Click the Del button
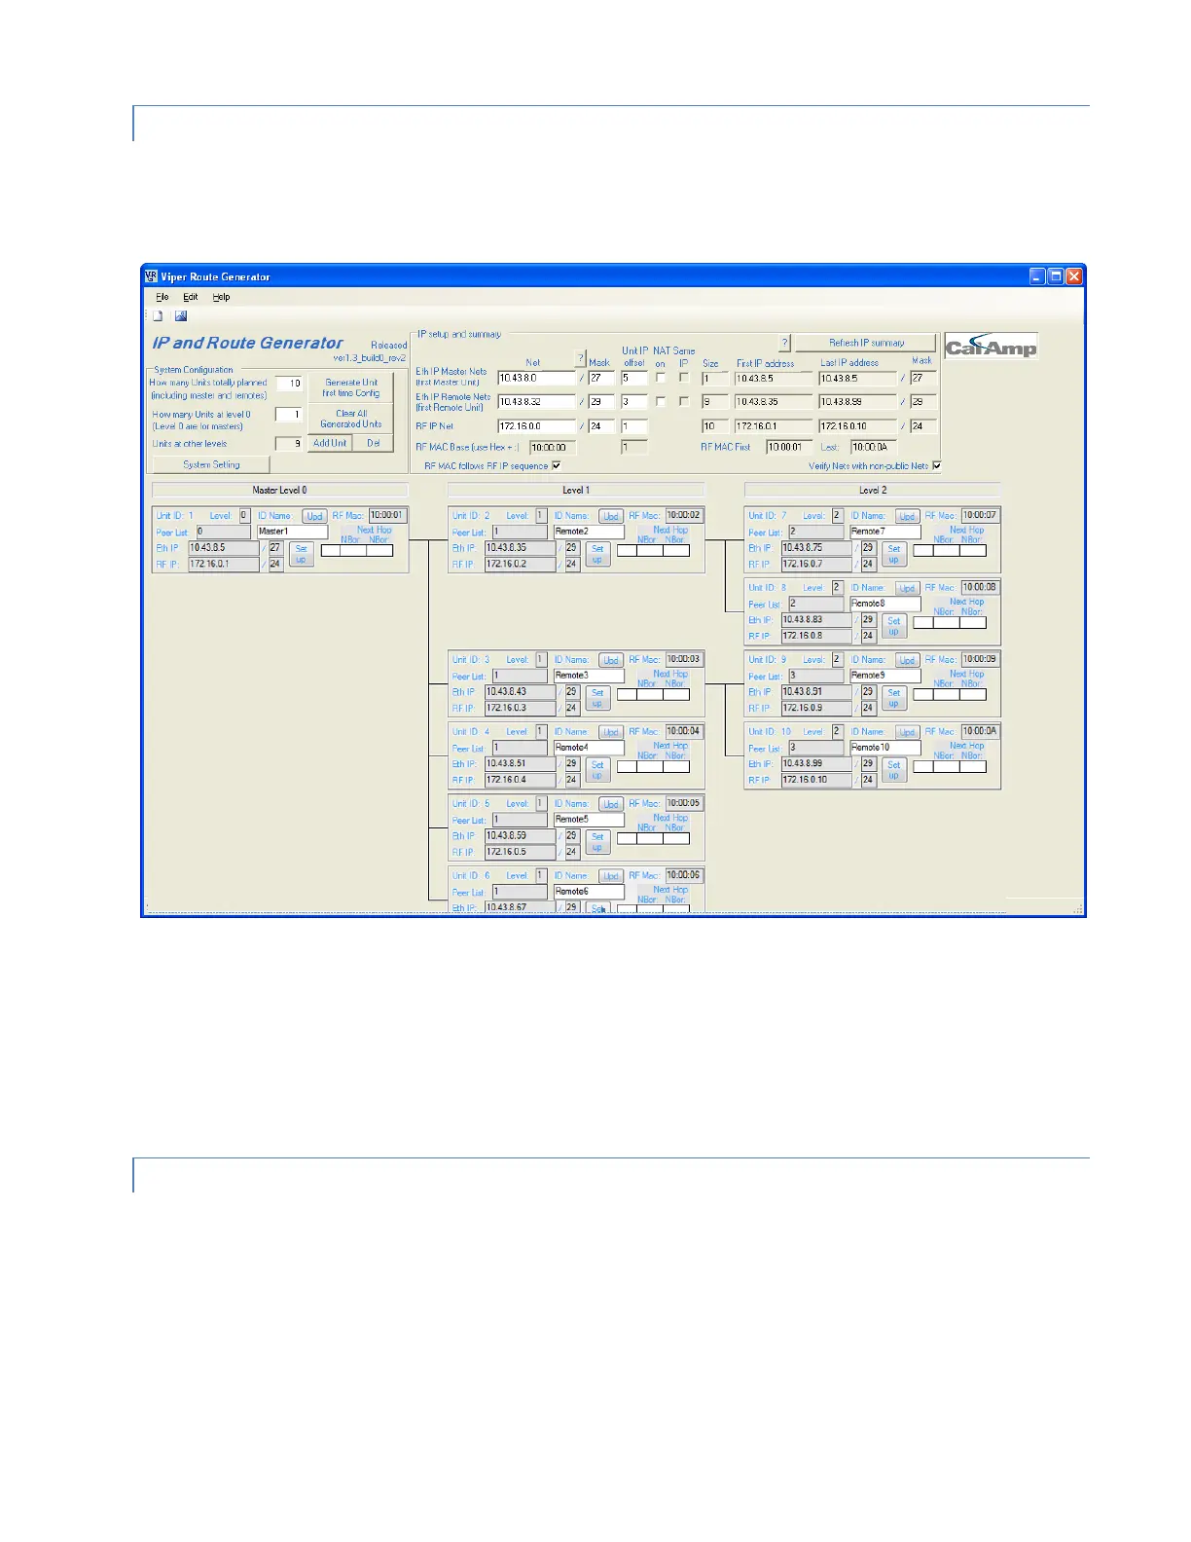Screen dimensions: 1191x1542 click(x=373, y=443)
